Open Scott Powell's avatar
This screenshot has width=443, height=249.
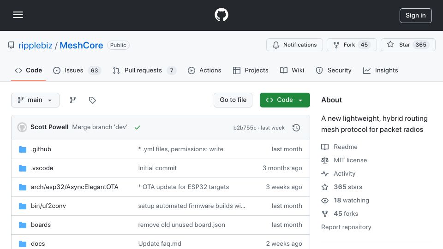click(x=22, y=127)
